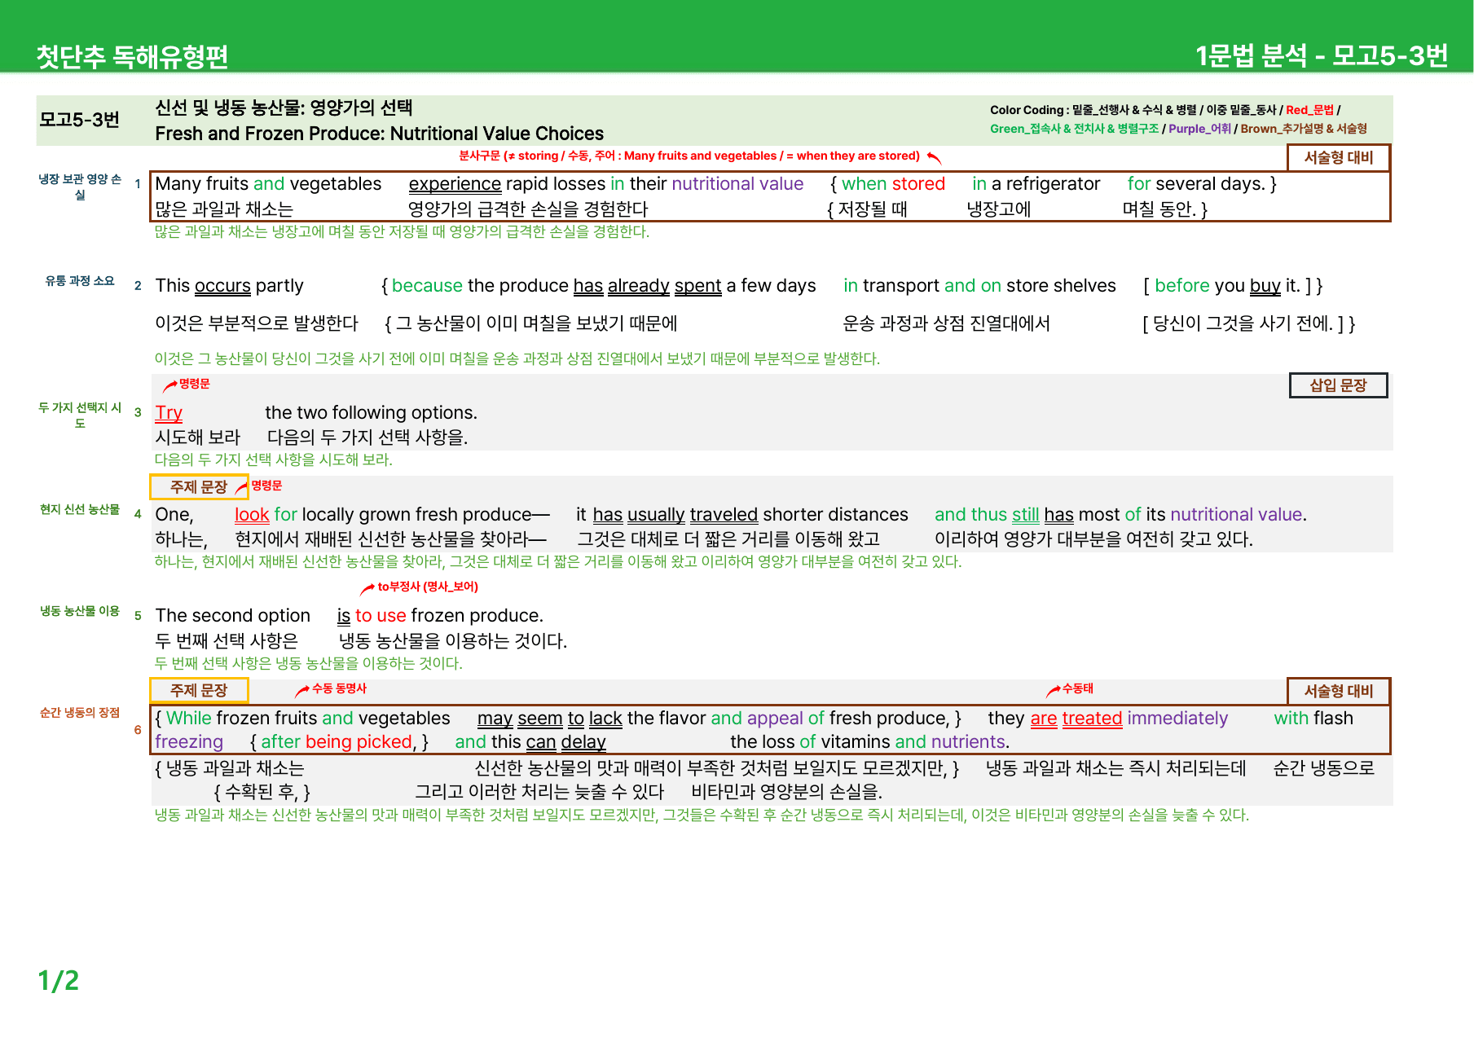Click the page number '1/2'
Image resolution: width=1474 pixels, height=1042 pixels.
click(x=59, y=981)
